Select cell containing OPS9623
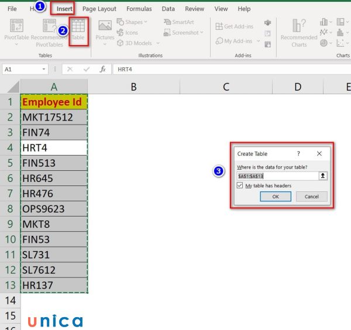Viewport: 351px width, 330px height. pyautogui.click(x=54, y=208)
